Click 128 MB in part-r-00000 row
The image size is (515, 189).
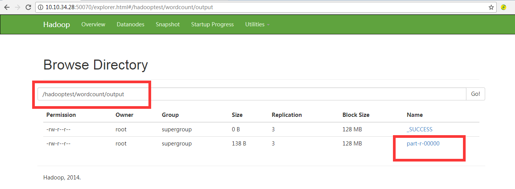pos(352,144)
